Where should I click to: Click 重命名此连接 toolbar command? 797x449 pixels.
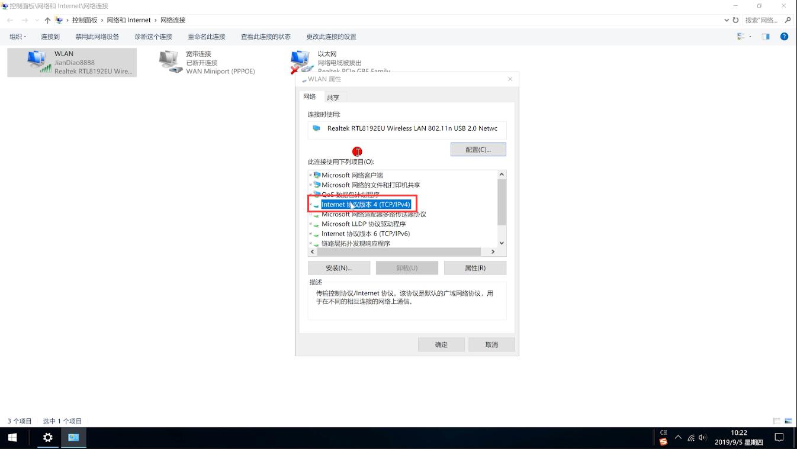pos(207,37)
